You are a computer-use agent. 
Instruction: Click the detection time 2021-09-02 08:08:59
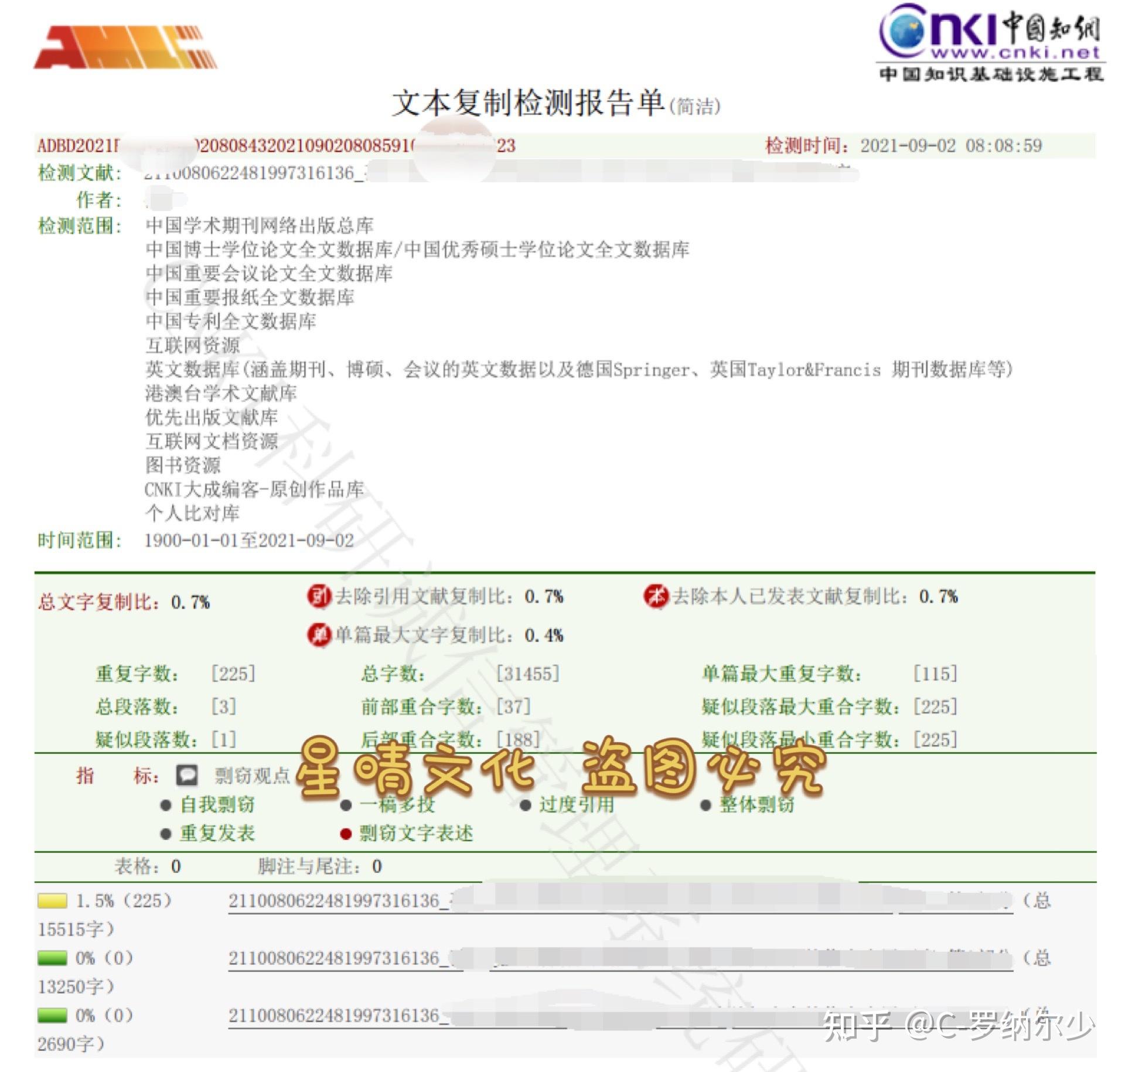tap(951, 146)
